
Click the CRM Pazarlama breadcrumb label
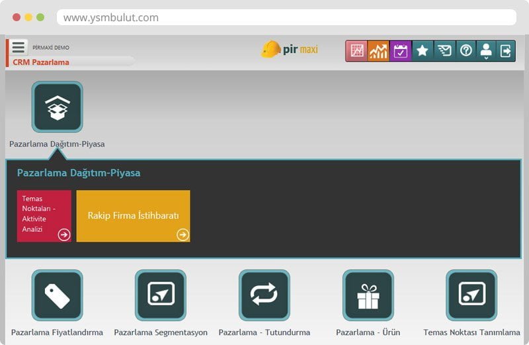tap(41, 62)
